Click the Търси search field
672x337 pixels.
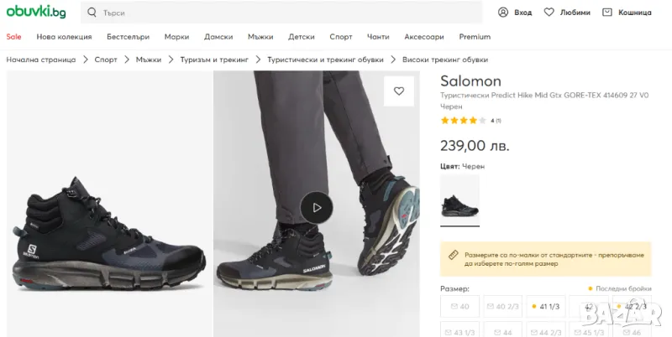pos(286,13)
